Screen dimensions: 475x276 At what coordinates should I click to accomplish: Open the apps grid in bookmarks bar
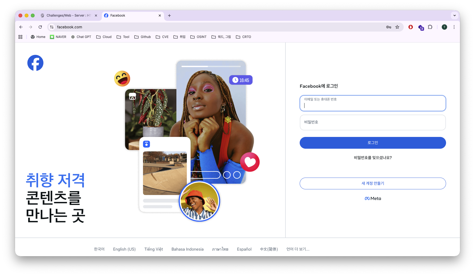20,37
